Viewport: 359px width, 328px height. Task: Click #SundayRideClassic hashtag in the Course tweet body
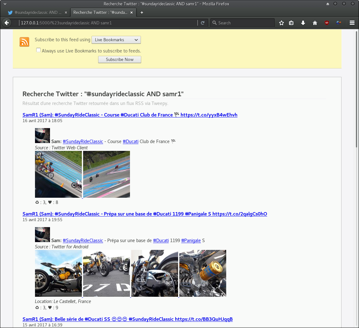[x=83, y=142]
